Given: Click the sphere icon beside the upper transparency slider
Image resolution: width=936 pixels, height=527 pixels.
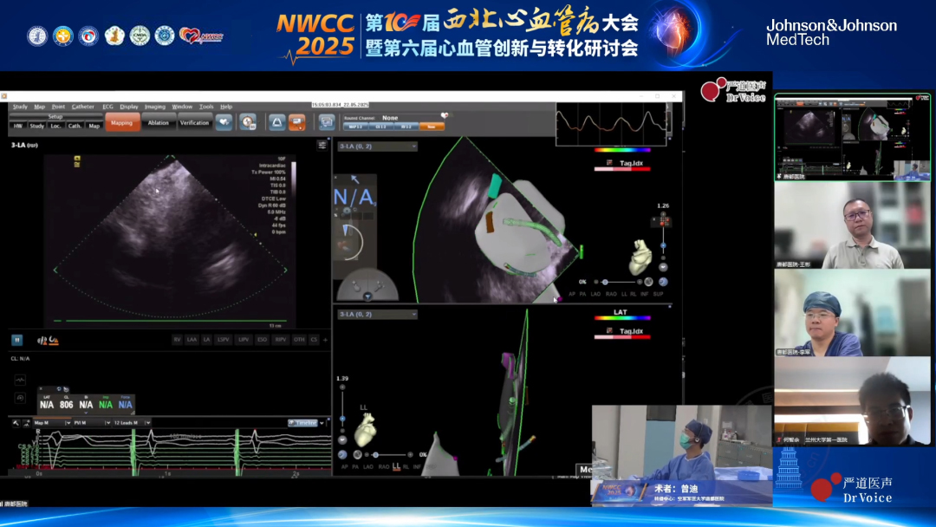Looking at the screenshot, I should click(649, 282).
